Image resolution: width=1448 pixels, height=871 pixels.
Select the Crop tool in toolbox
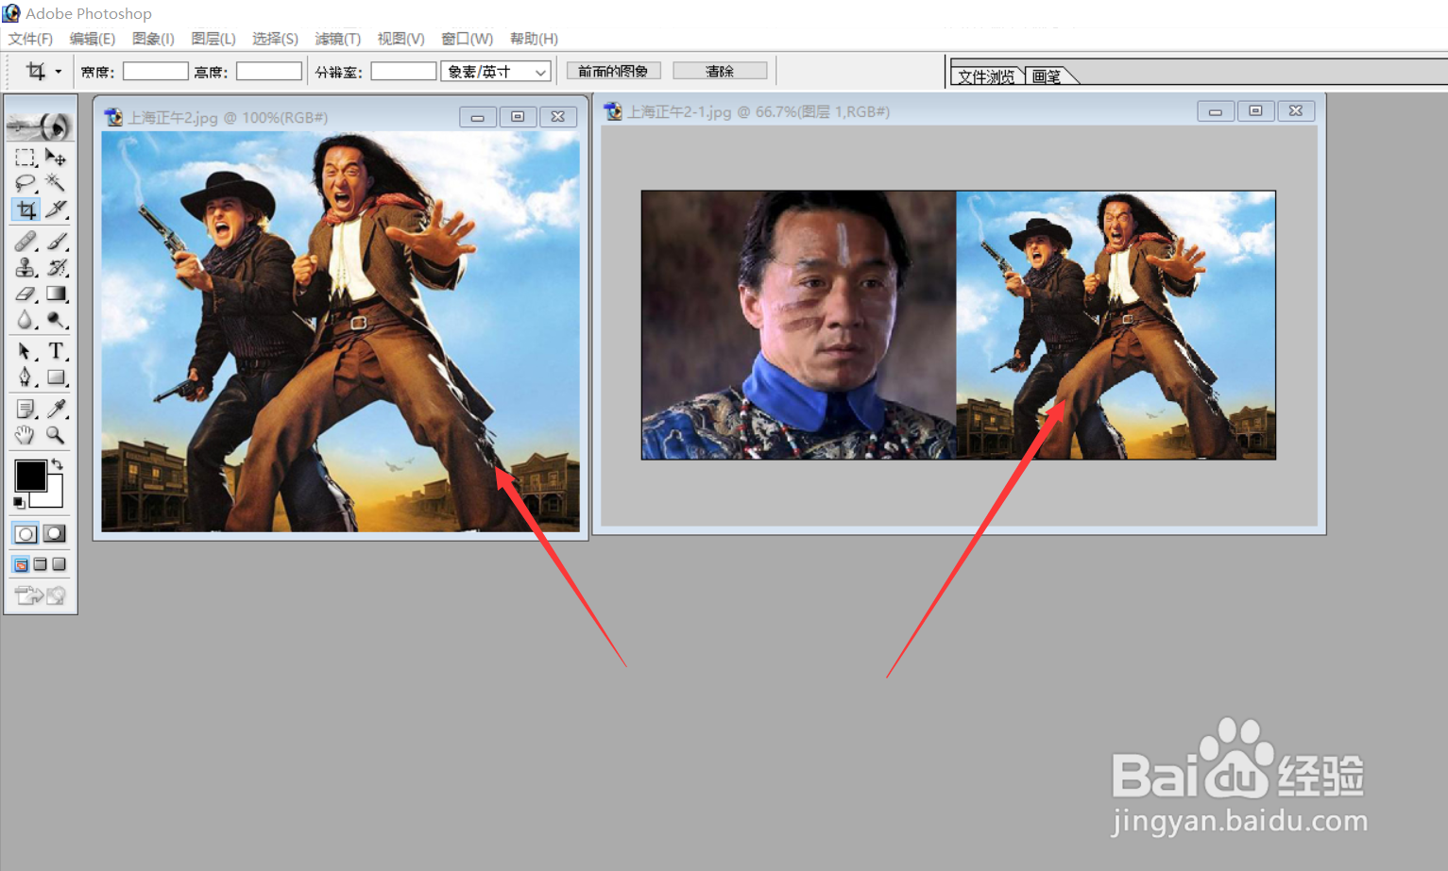click(x=26, y=209)
